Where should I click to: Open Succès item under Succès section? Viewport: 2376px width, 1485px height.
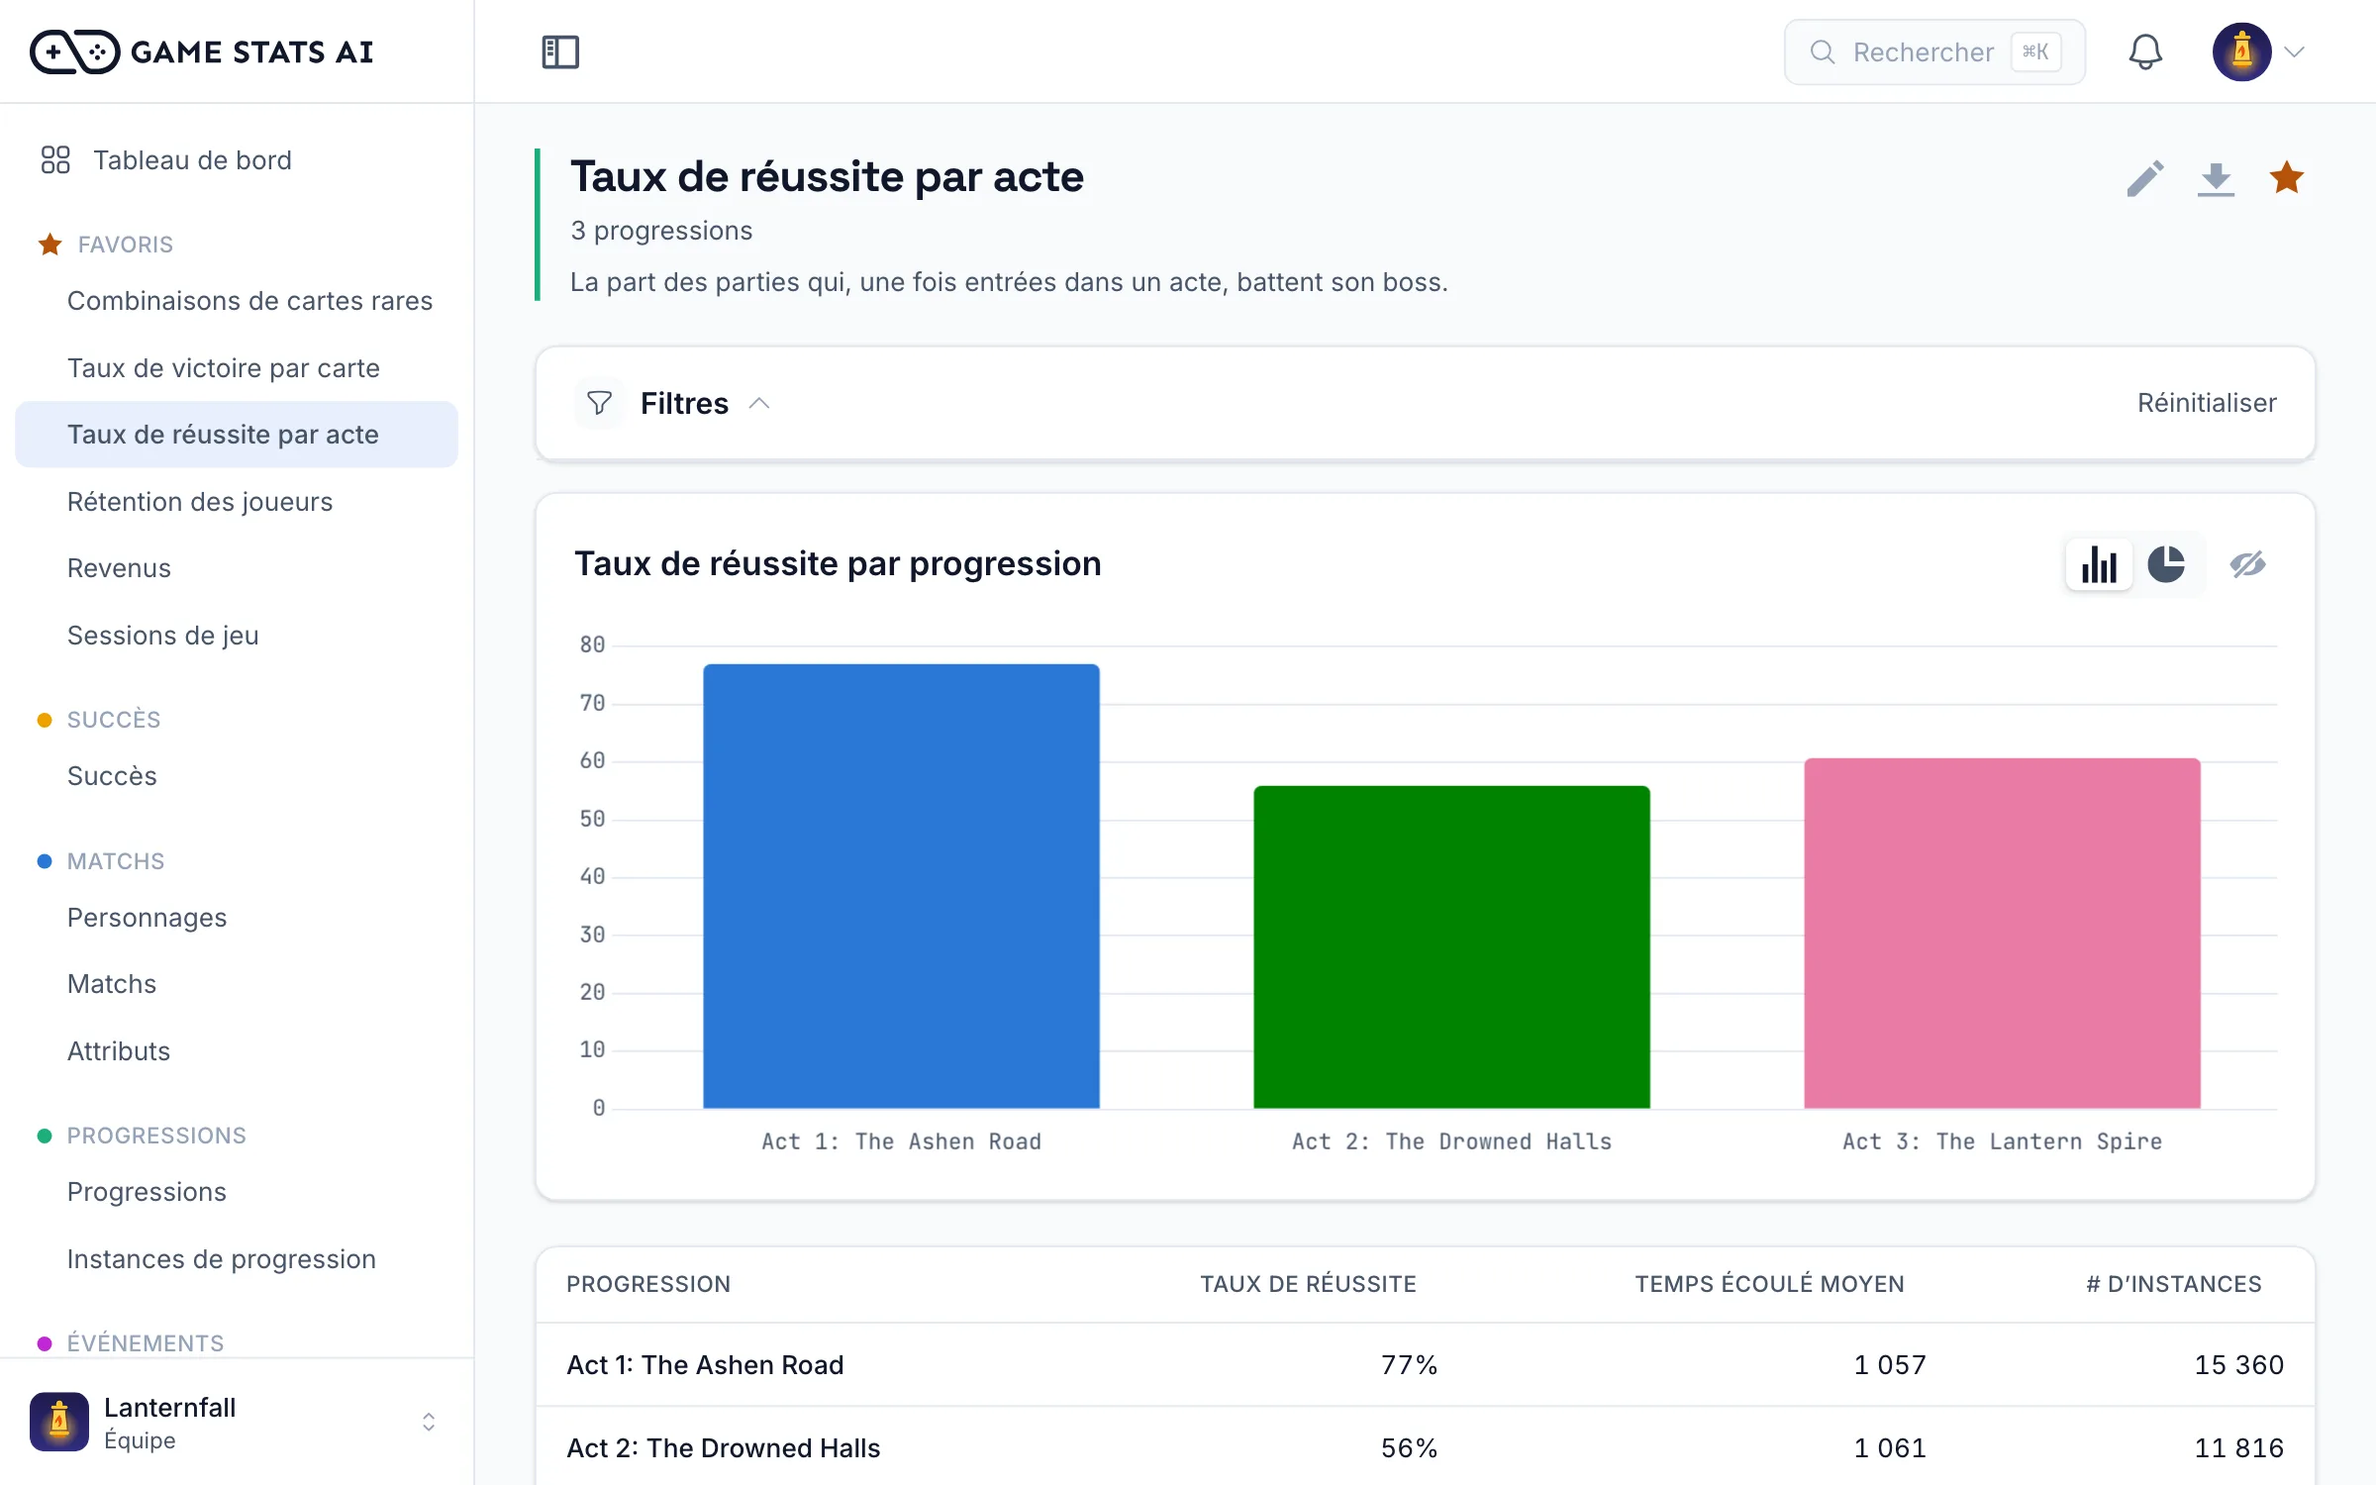pos(238,776)
